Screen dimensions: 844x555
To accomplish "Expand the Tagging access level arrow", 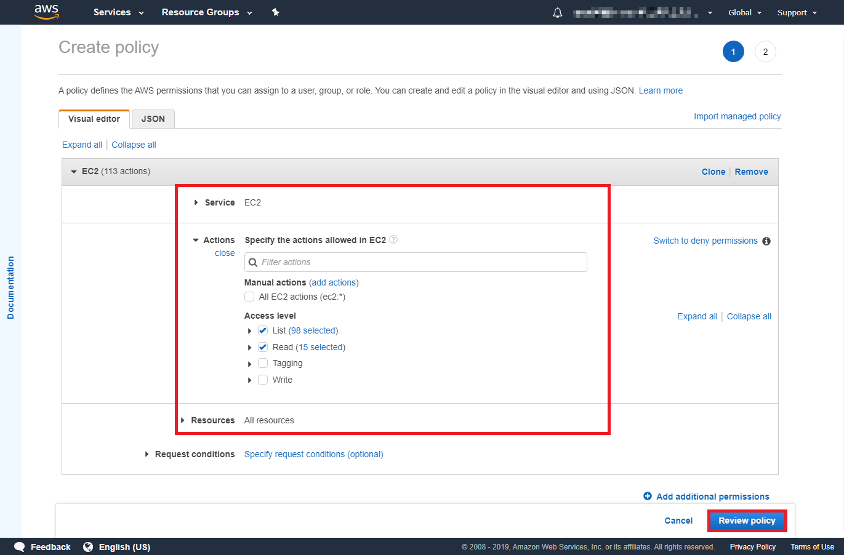I will coord(249,364).
